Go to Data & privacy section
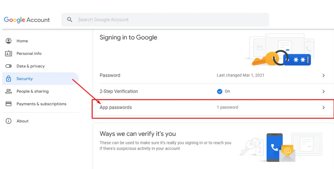 31,66
